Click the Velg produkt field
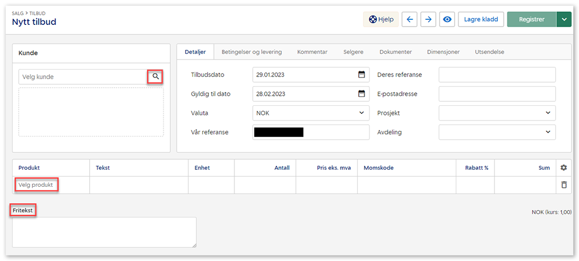Viewport: 579px width, 261px height. coord(36,185)
